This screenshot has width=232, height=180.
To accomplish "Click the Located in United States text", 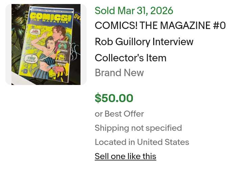I will (142, 142).
